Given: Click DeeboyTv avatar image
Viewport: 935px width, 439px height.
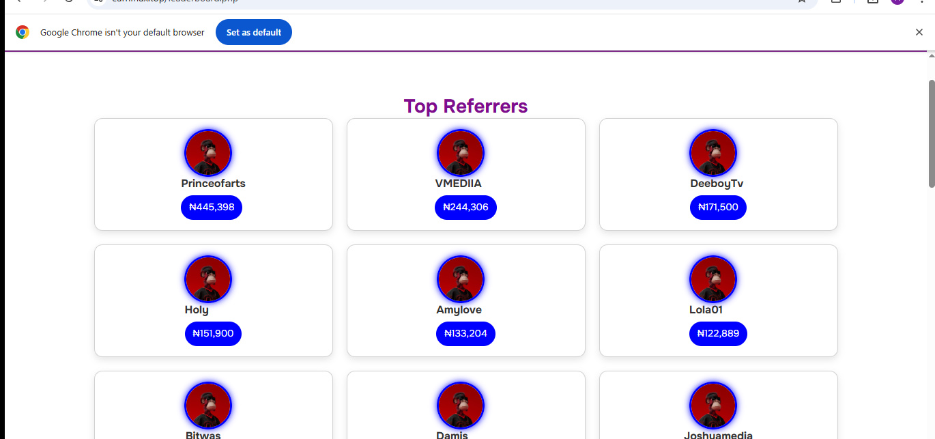Looking at the screenshot, I should 713,153.
